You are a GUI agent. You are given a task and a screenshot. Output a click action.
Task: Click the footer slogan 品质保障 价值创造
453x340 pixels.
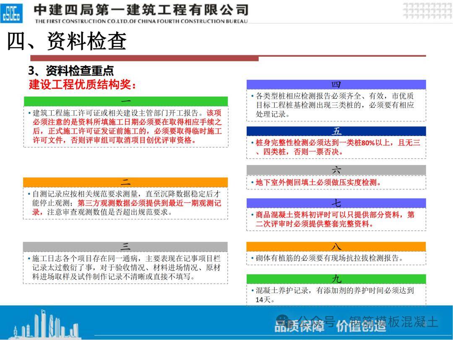[330, 327]
